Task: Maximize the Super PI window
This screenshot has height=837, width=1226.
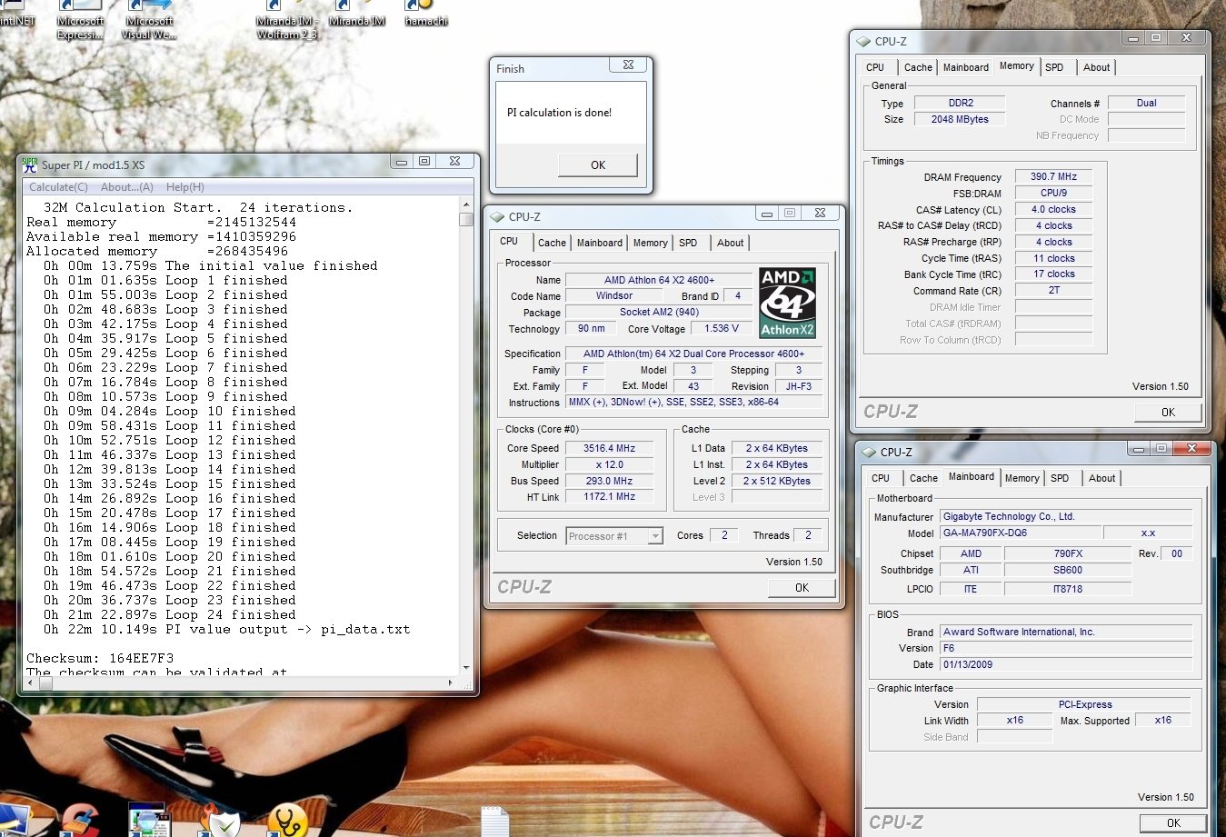Action: click(424, 161)
